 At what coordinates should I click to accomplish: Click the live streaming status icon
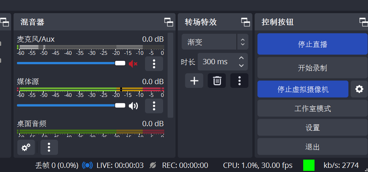(x=87, y=166)
